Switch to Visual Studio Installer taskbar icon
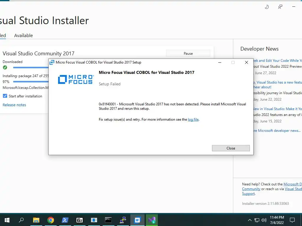 pos(152,220)
